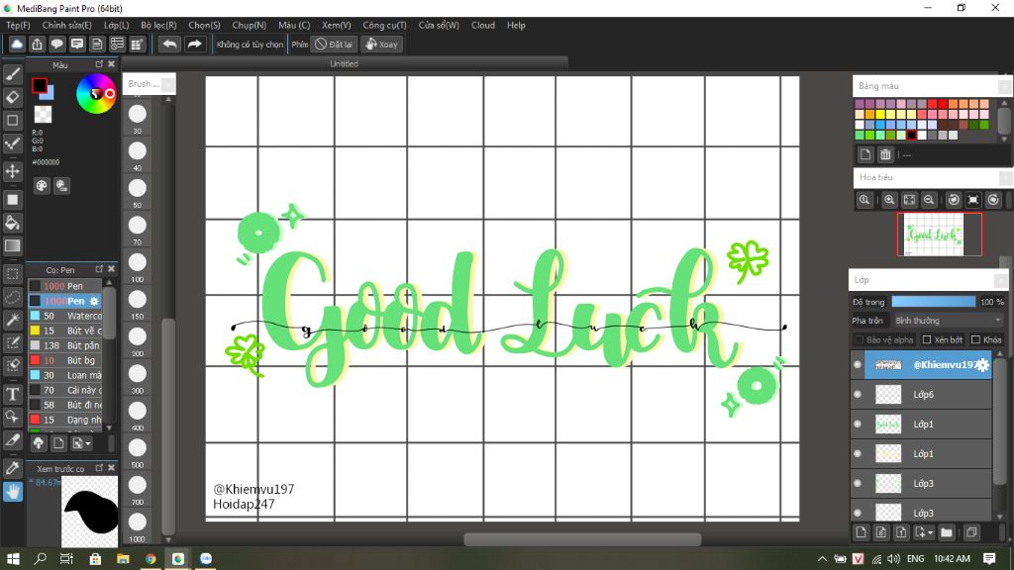Select the Bút bg brush entry
1014x570 pixels.
coord(65,360)
